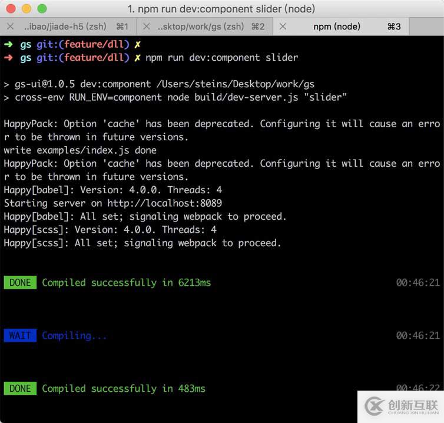
Task: Click the blue WAIT badge
Action: [x=20, y=335]
